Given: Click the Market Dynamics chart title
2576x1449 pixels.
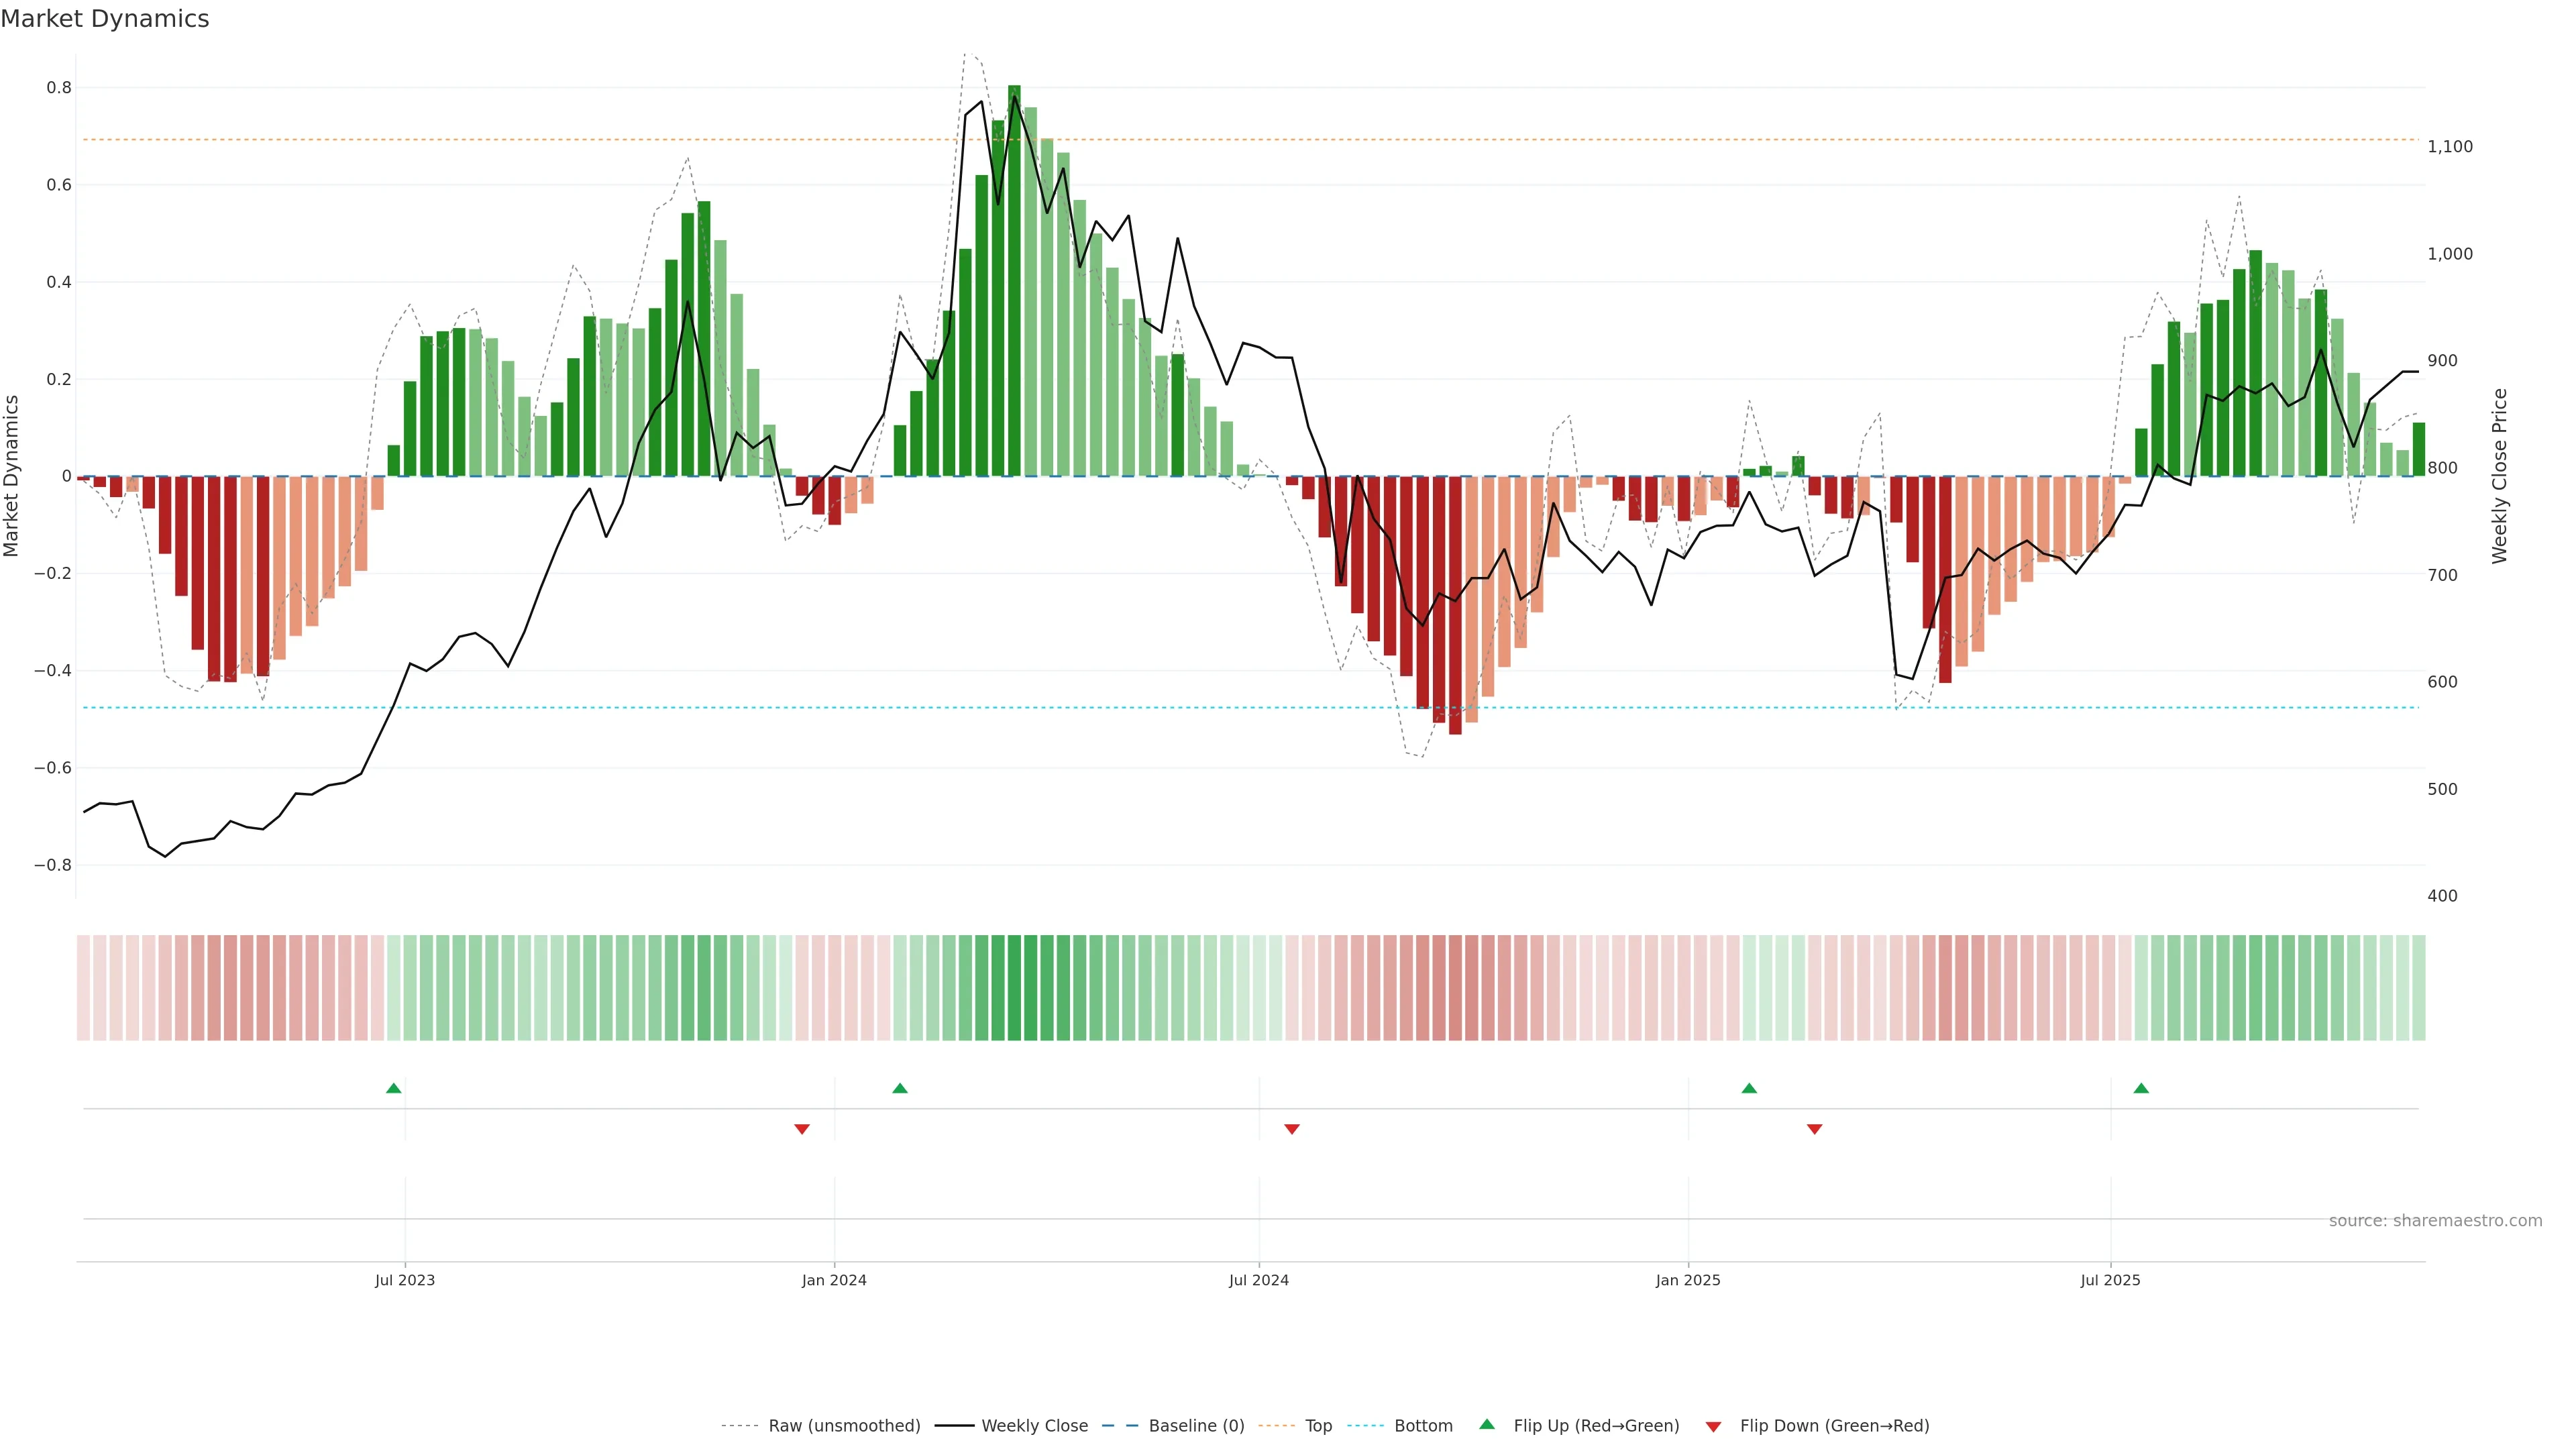Looking at the screenshot, I should coord(105,19).
